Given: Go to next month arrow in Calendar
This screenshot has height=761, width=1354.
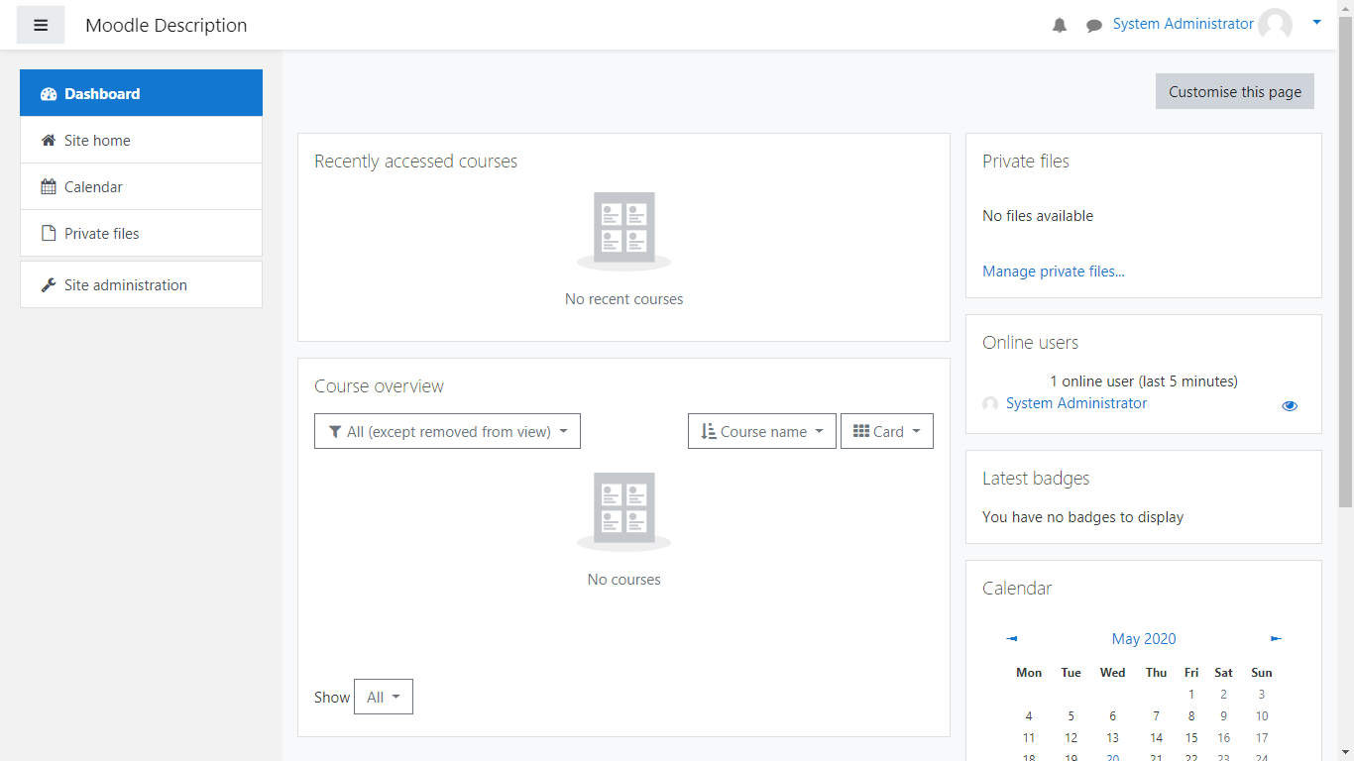Looking at the screenshot, I should click(1276, 639).
